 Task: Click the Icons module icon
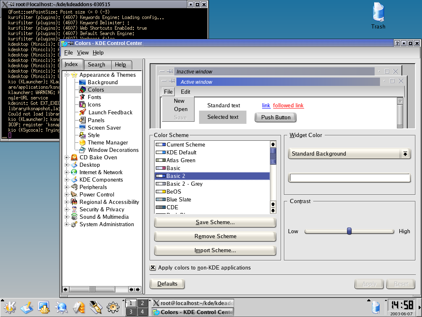82,104
